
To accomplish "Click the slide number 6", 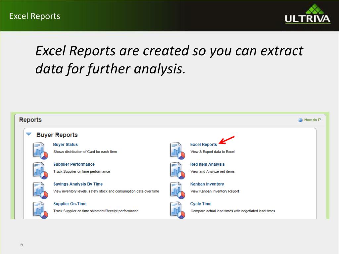I will click(22, 244).
